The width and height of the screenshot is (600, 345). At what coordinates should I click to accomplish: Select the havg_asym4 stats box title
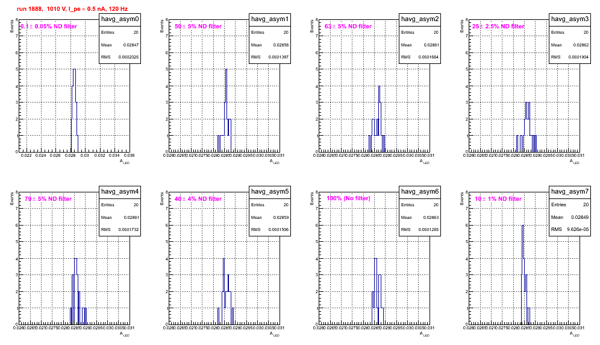120,192
